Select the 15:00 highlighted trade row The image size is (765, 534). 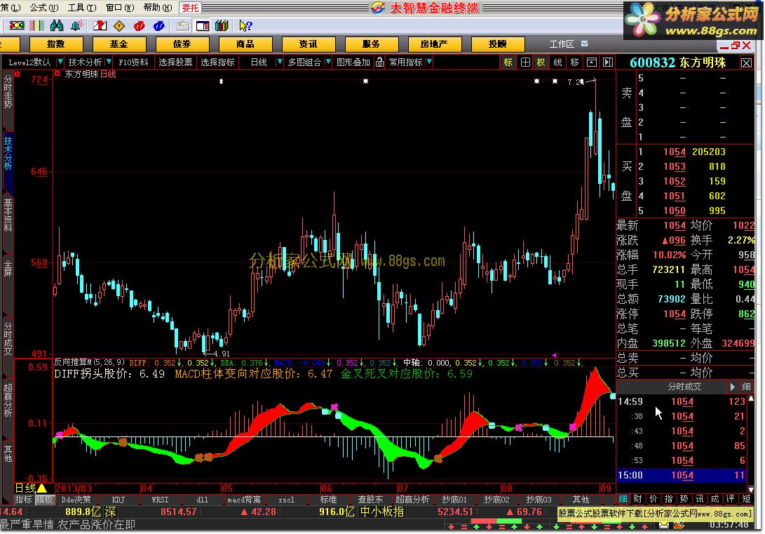(x=682, y=475)
